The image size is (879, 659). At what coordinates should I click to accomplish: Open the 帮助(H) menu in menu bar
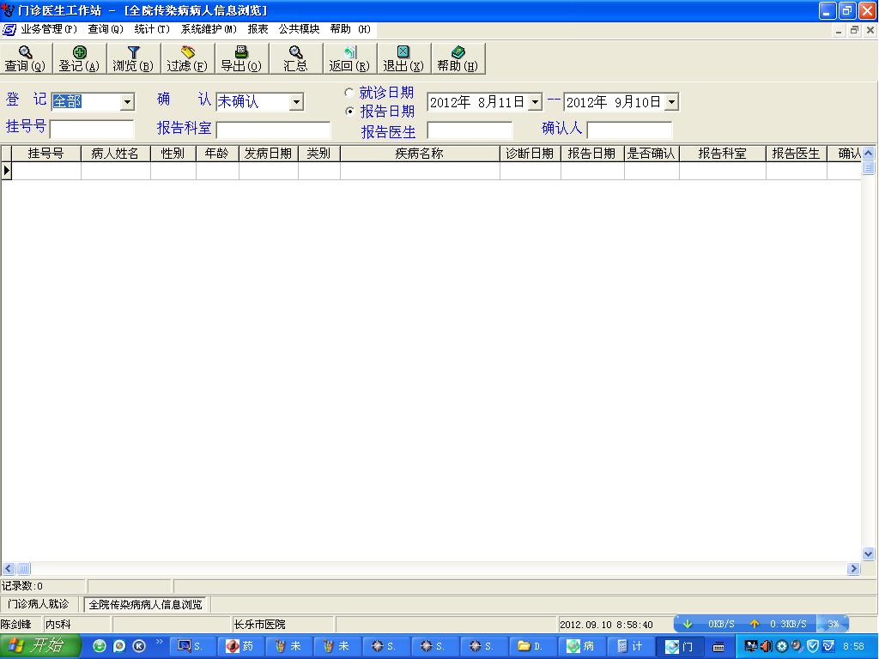(x=350, y=29)
